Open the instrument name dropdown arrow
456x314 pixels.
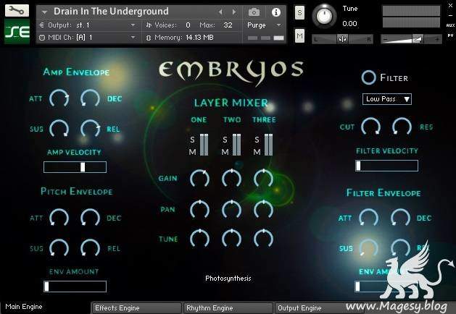pos(44,12)
